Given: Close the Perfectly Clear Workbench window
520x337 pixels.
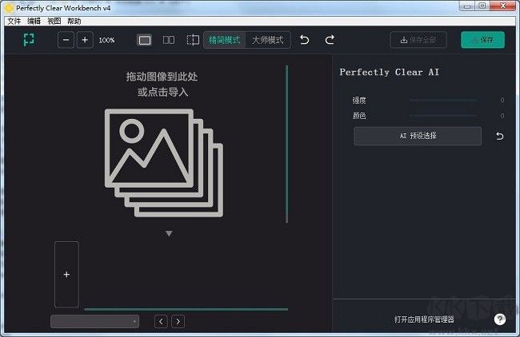Looking at the screenshot, I should 503,6.
